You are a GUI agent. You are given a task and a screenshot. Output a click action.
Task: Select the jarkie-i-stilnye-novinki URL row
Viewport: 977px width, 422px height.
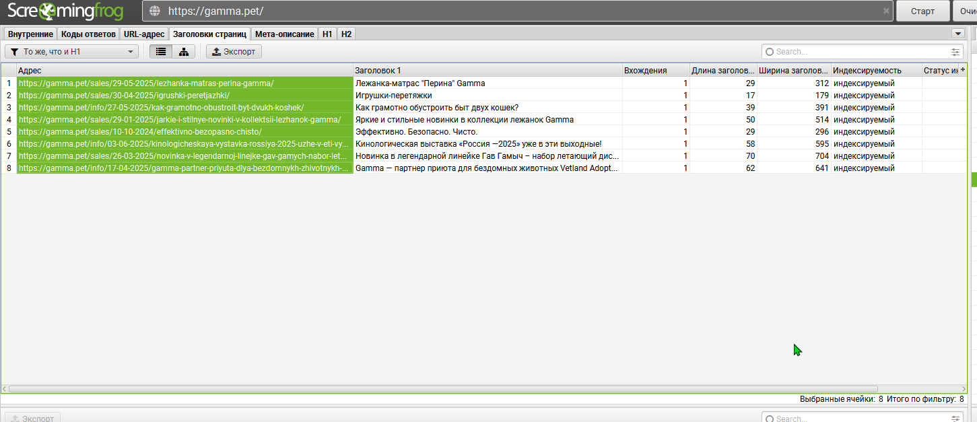click(x=184, y=119)
